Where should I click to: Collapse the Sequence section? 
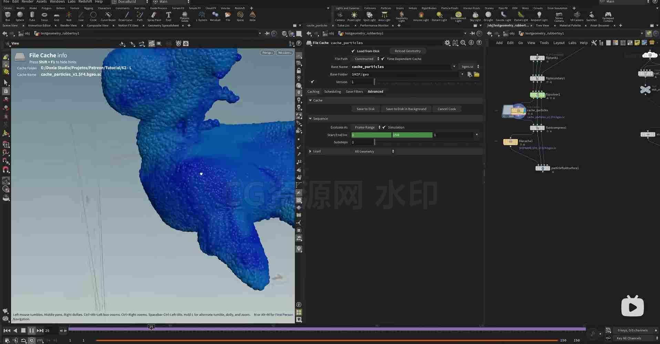click(310, 118)
